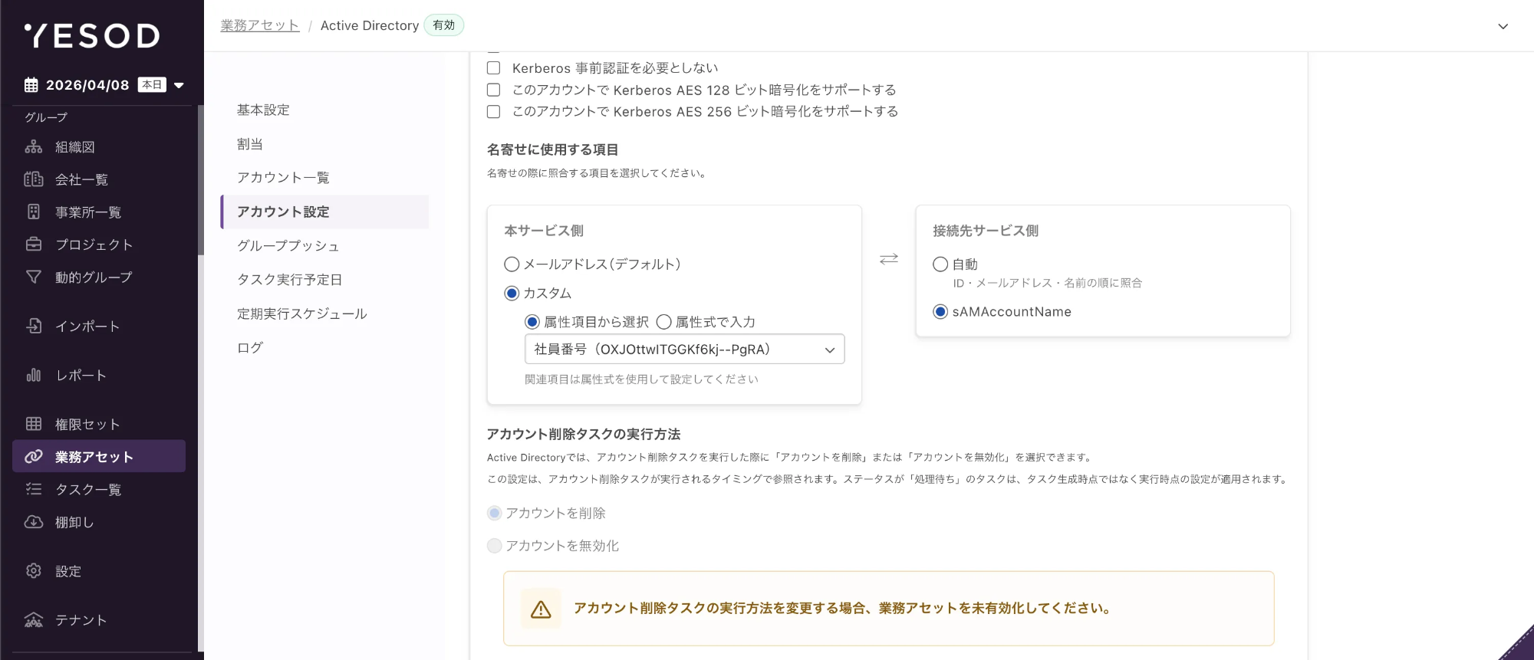The width and height of the screenshot is (1534, 660).
Task: Click the 業務アセット breadcrumb link
Action: coord(259,25)
